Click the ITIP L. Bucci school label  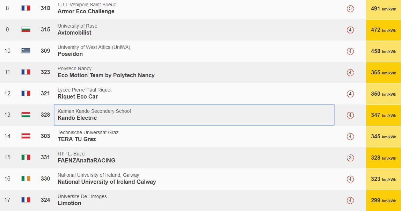[71, 154]
